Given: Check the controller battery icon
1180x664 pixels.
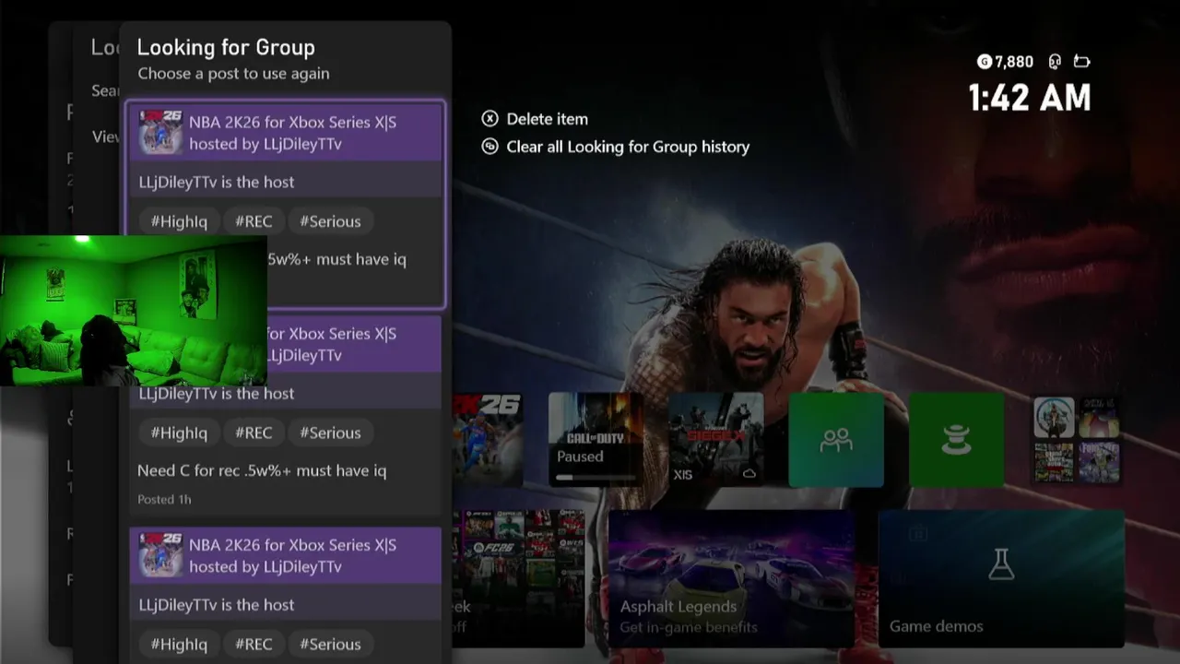Looking at the screenshot, I should (1081, 62).
